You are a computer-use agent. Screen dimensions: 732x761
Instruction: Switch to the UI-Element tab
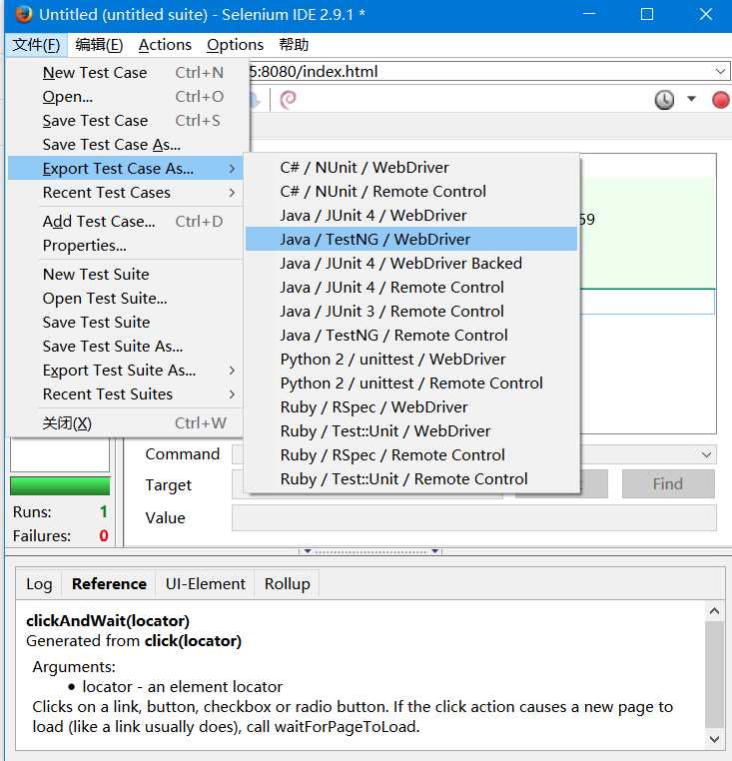205,584
